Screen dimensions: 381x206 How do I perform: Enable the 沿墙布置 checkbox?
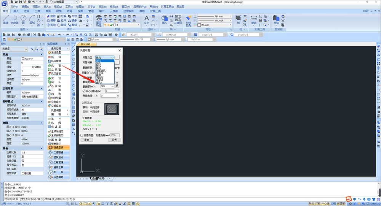pyautogui.click(x=82, y=135)
